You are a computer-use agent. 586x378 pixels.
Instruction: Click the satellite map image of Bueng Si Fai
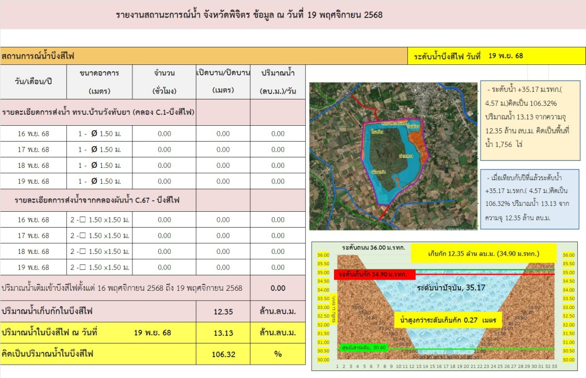pos(393,156)
